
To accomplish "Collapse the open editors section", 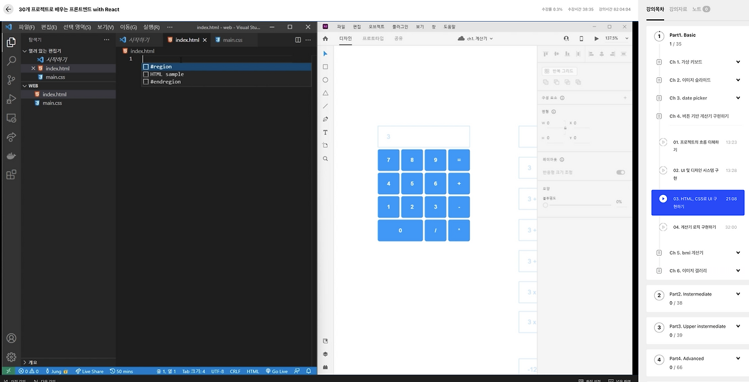I will 68,51.
